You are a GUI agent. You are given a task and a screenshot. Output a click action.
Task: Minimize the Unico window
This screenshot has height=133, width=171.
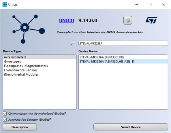pos(137,5)
